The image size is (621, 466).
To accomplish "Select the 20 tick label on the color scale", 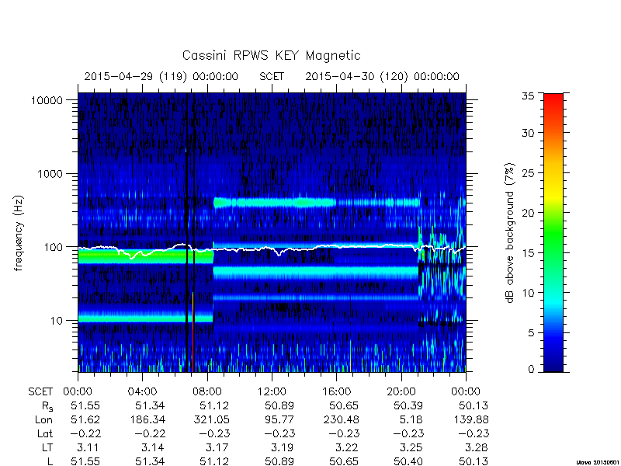I will (528, 213).
